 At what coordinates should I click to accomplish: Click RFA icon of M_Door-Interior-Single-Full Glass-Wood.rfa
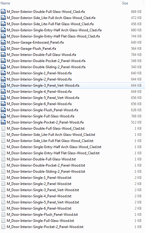[3, 116]
